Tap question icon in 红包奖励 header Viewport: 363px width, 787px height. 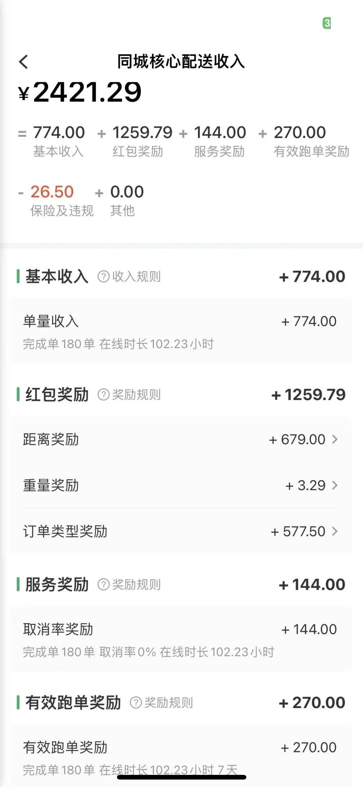click(x=103, y=394)
